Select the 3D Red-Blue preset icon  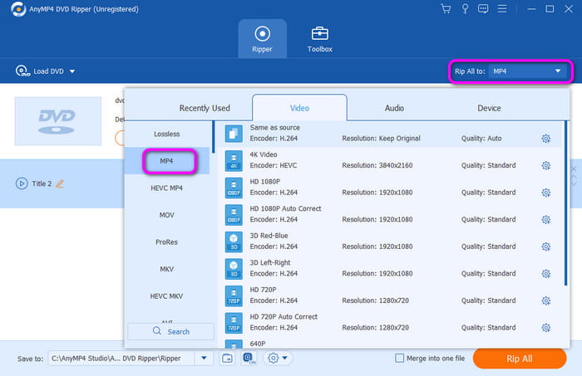pyautogui.click(x=234, y=242)
